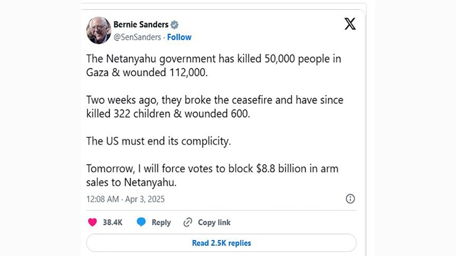The image size is (456, 256).
Task: Click the line "The US must end its complicity."
Action: (158, 141)
